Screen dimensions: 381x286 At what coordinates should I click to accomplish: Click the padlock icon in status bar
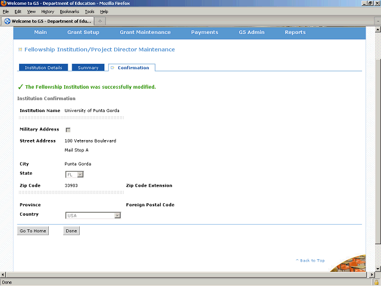tap(377, 282)
